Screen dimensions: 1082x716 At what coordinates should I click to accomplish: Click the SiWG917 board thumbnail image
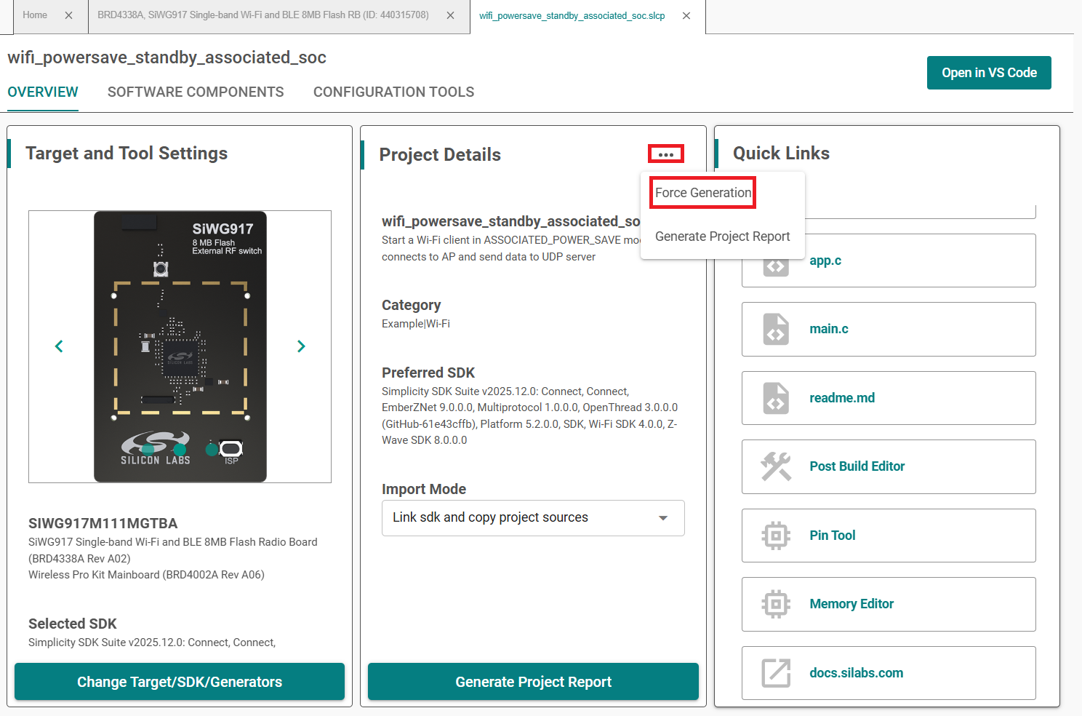click(x=180, y=346)
